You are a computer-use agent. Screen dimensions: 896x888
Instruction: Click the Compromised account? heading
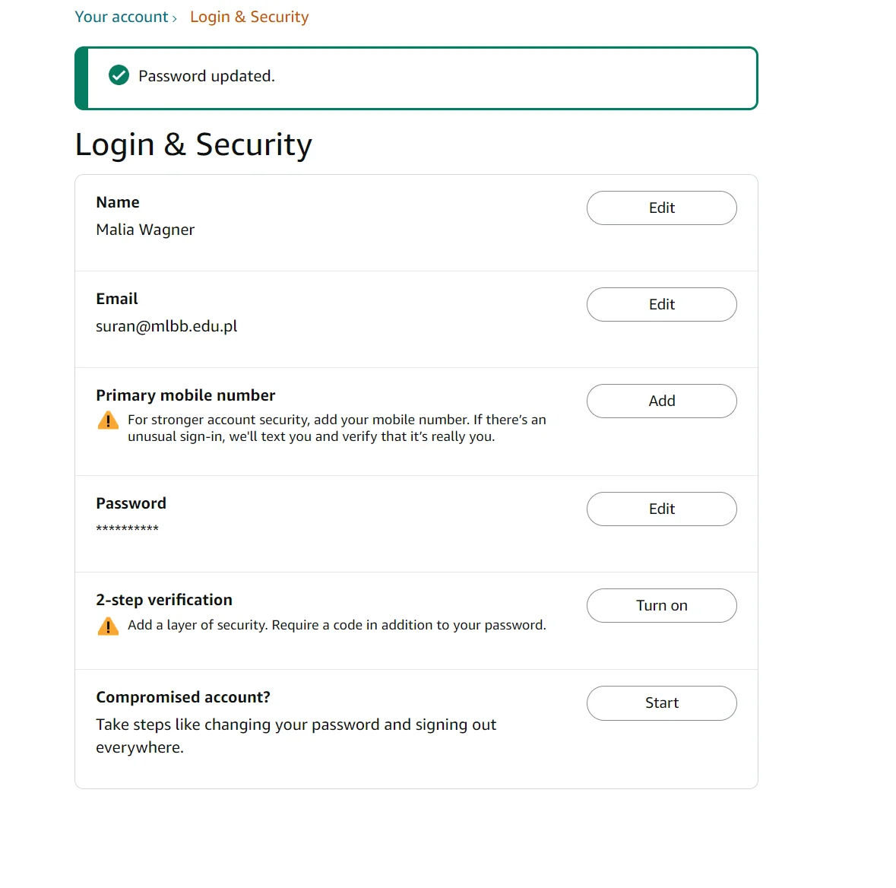[183, 698]
